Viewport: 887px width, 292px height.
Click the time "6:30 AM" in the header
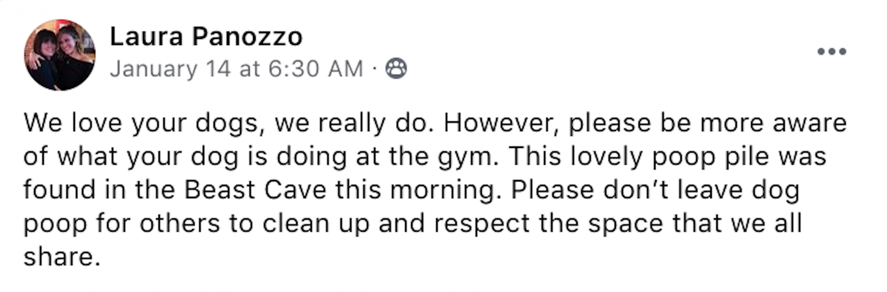tap(316, 69)
